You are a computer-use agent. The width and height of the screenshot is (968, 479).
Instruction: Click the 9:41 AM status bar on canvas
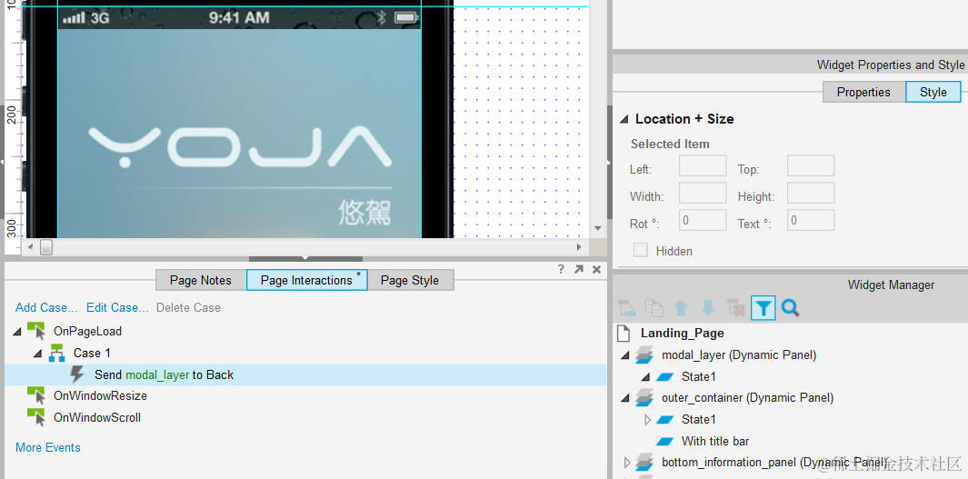240,18
